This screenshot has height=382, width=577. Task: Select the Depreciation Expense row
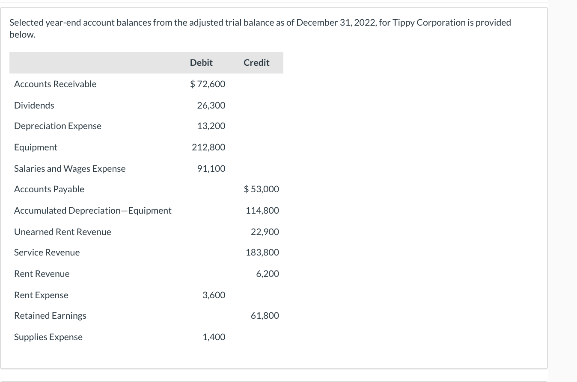click(x=57, y=126)
